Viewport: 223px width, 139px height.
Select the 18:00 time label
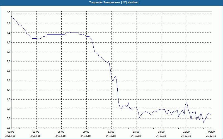pyautogui.click(x=161, y=132)
